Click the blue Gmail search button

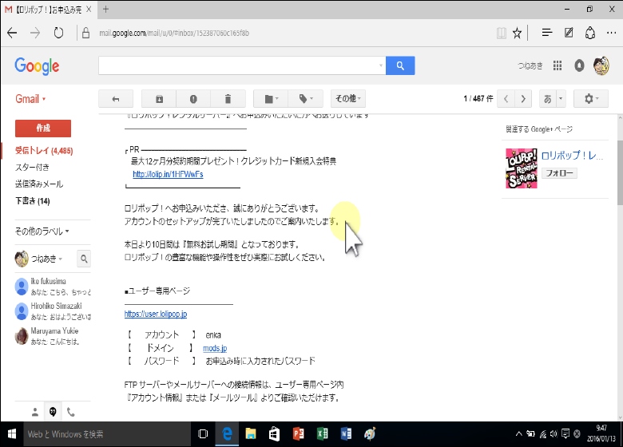(400, 65)
